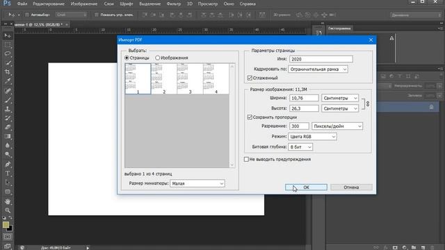The height and width of the screenshot is (250, 445).
Task: Open the Кадрировать по dropdown
Action: click(318, 69)
